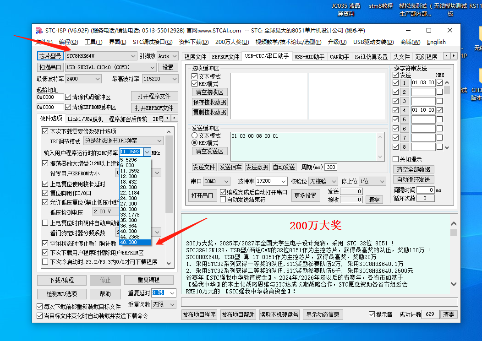Screen dimensions: 482x341
Task: Switch to 程序加密后传输 tab
Action: tap(128, 119)
